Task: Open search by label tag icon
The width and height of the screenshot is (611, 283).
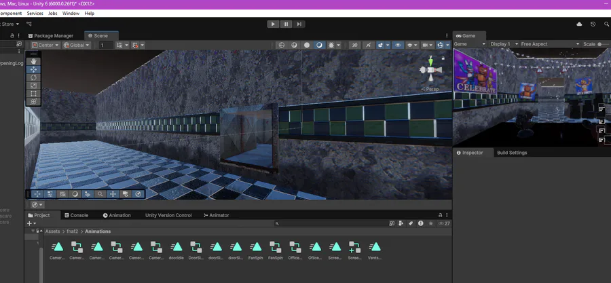Action: pyautogui.click(x=411, y=223)
